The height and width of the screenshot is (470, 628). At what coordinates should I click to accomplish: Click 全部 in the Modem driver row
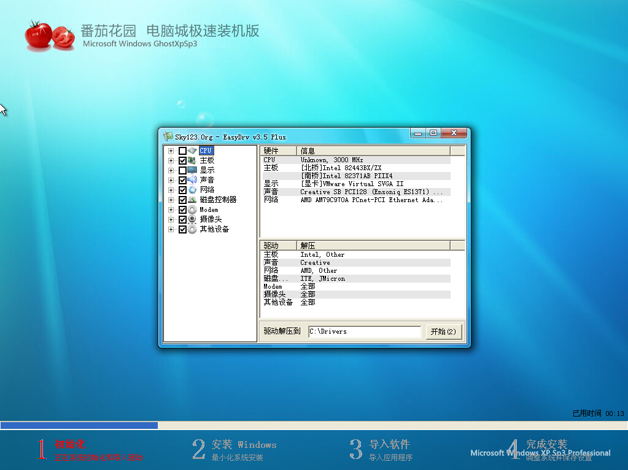(308, 286)
